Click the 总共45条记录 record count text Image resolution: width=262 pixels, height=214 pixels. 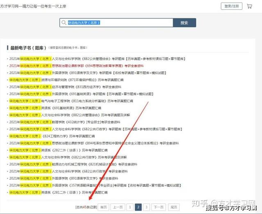tap(86, 207)
